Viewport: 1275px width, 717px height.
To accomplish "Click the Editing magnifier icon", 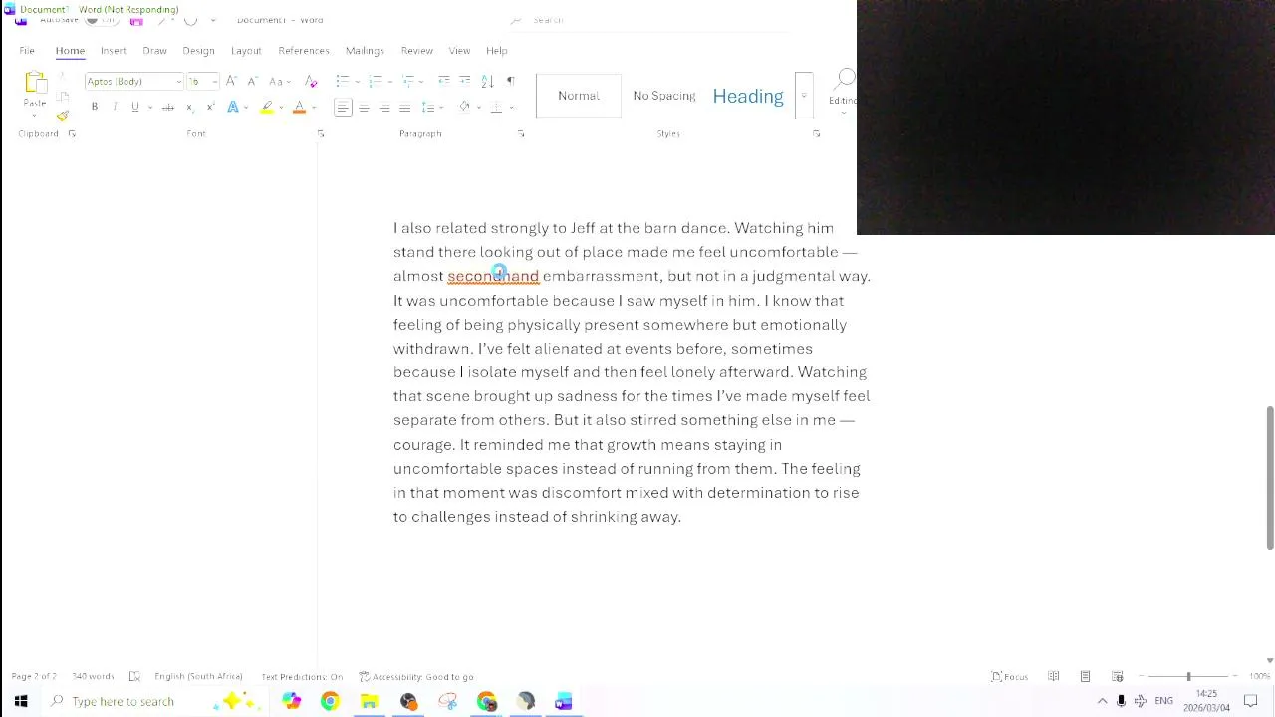I will click(845, 79).
